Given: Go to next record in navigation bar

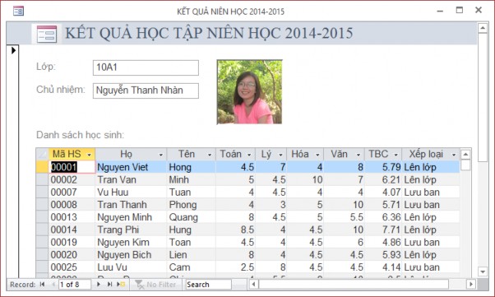Looking at the screenshot, I should pyautogui.click(x=99, y=285).
